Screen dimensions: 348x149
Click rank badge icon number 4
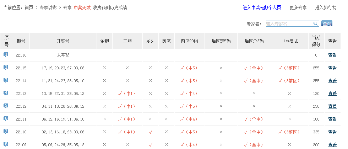[x=6, y=93]
